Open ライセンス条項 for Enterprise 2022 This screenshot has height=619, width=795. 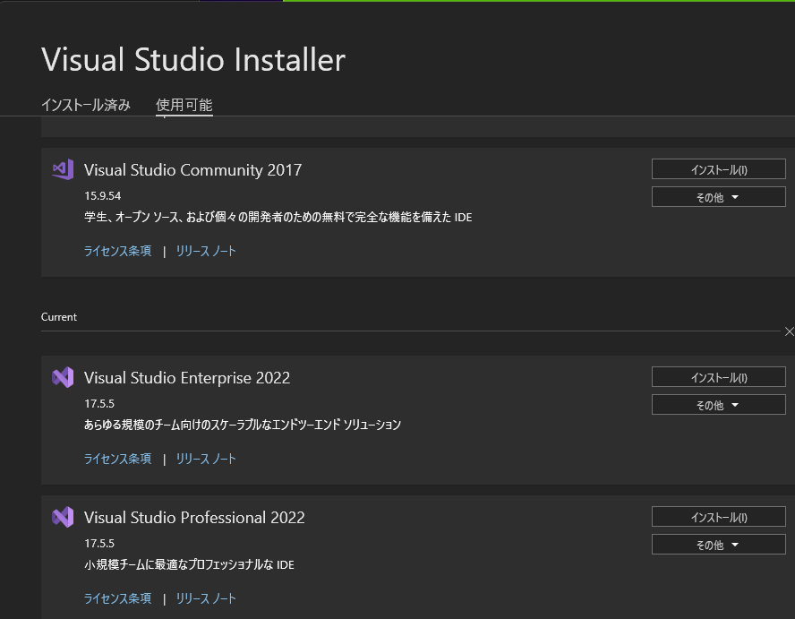coord(117,458)
